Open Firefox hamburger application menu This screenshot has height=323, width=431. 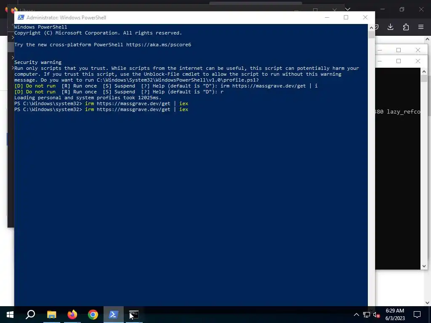tap(421, 26)
